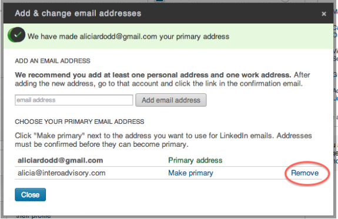The width and height of the screenshot is (338, 219).
Task: Dismiss the dialog with the X icon
Action: (x=323, y=14)
